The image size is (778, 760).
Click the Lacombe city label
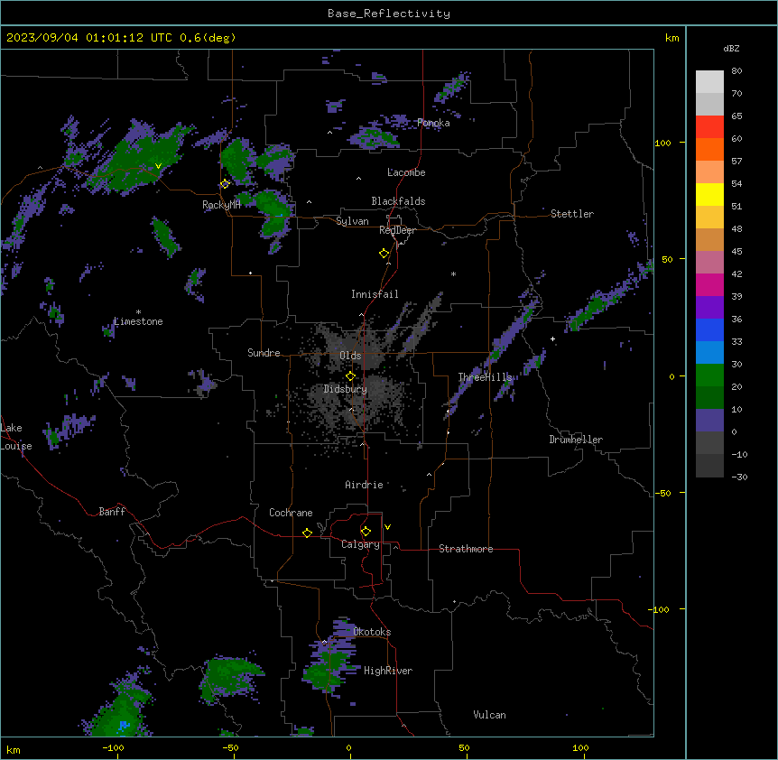[406, 172]
